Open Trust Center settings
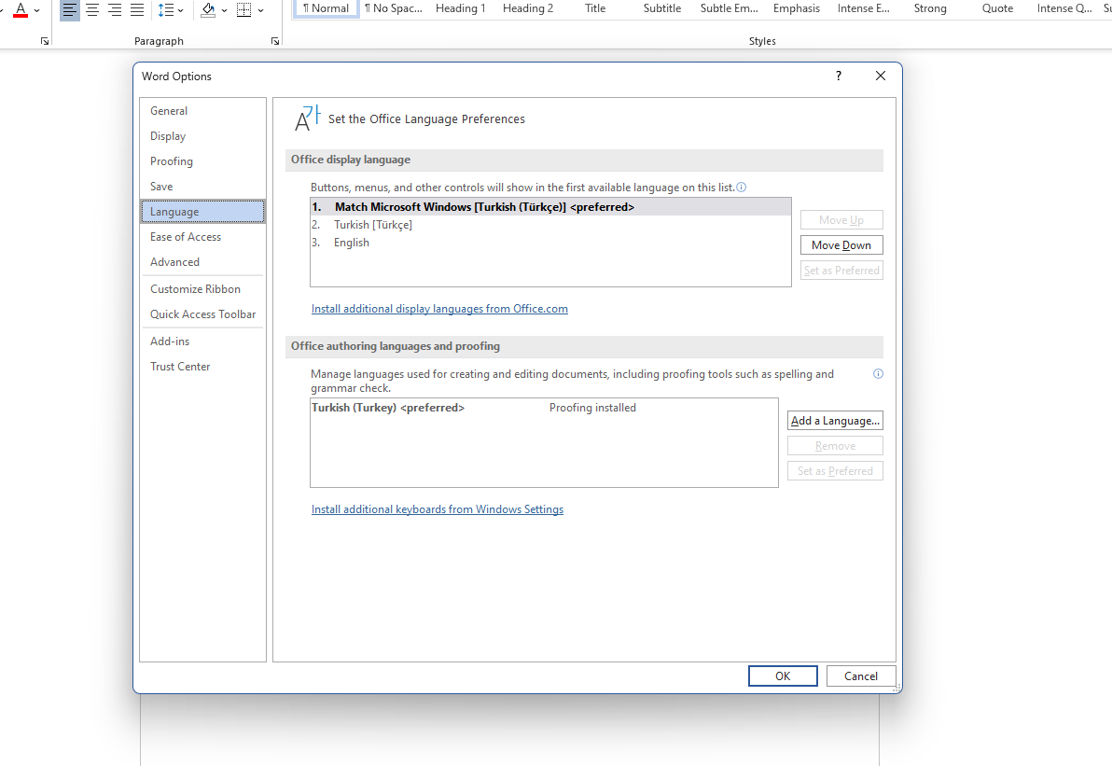1112x766 pixels. point(202,367)
